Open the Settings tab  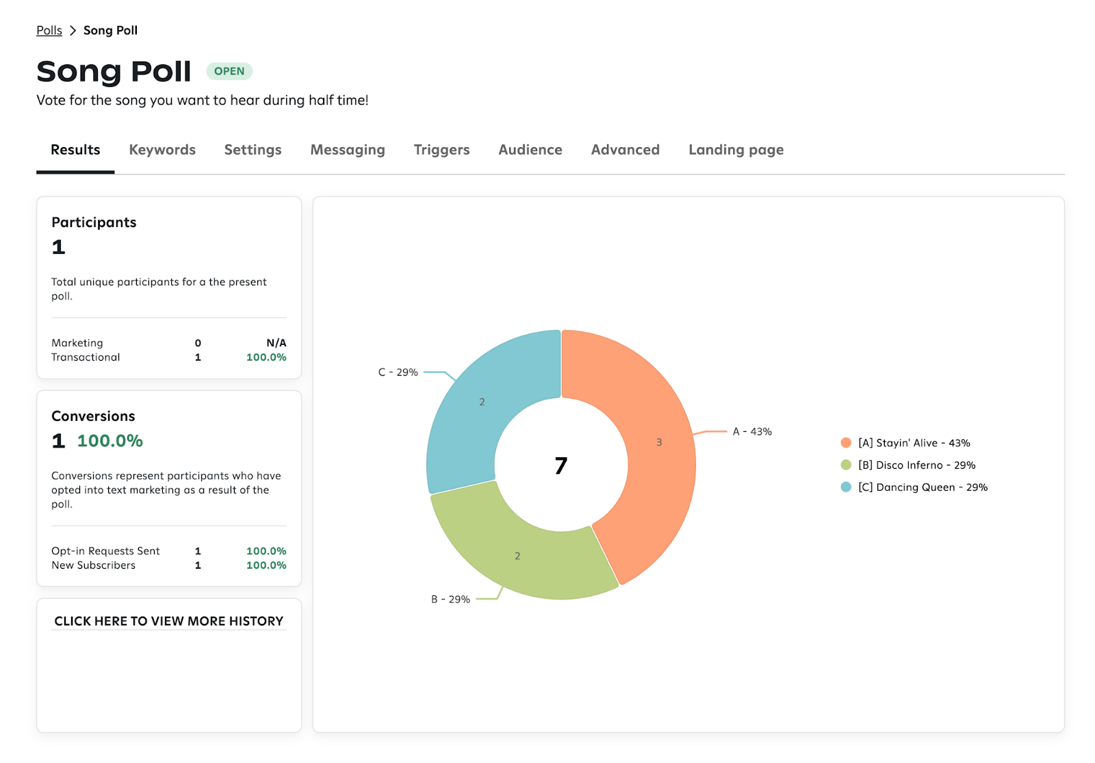pos(253,150)
